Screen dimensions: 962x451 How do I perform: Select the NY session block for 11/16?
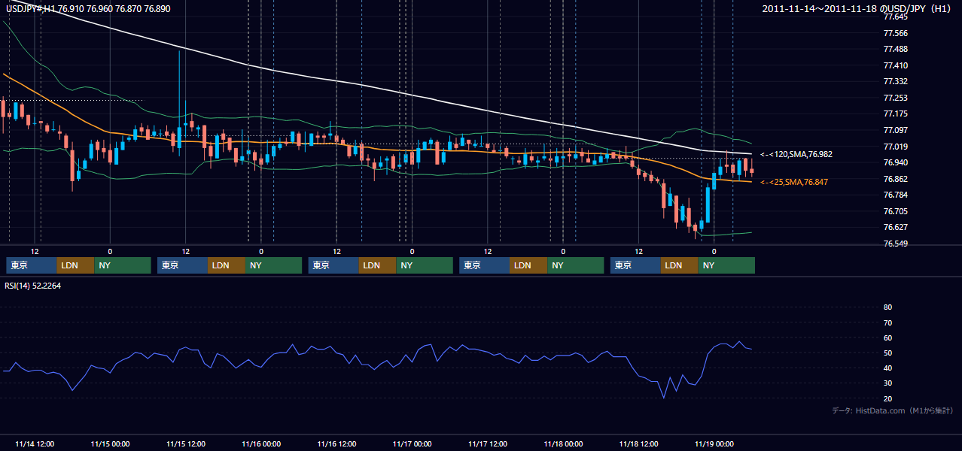coord(425,265)
